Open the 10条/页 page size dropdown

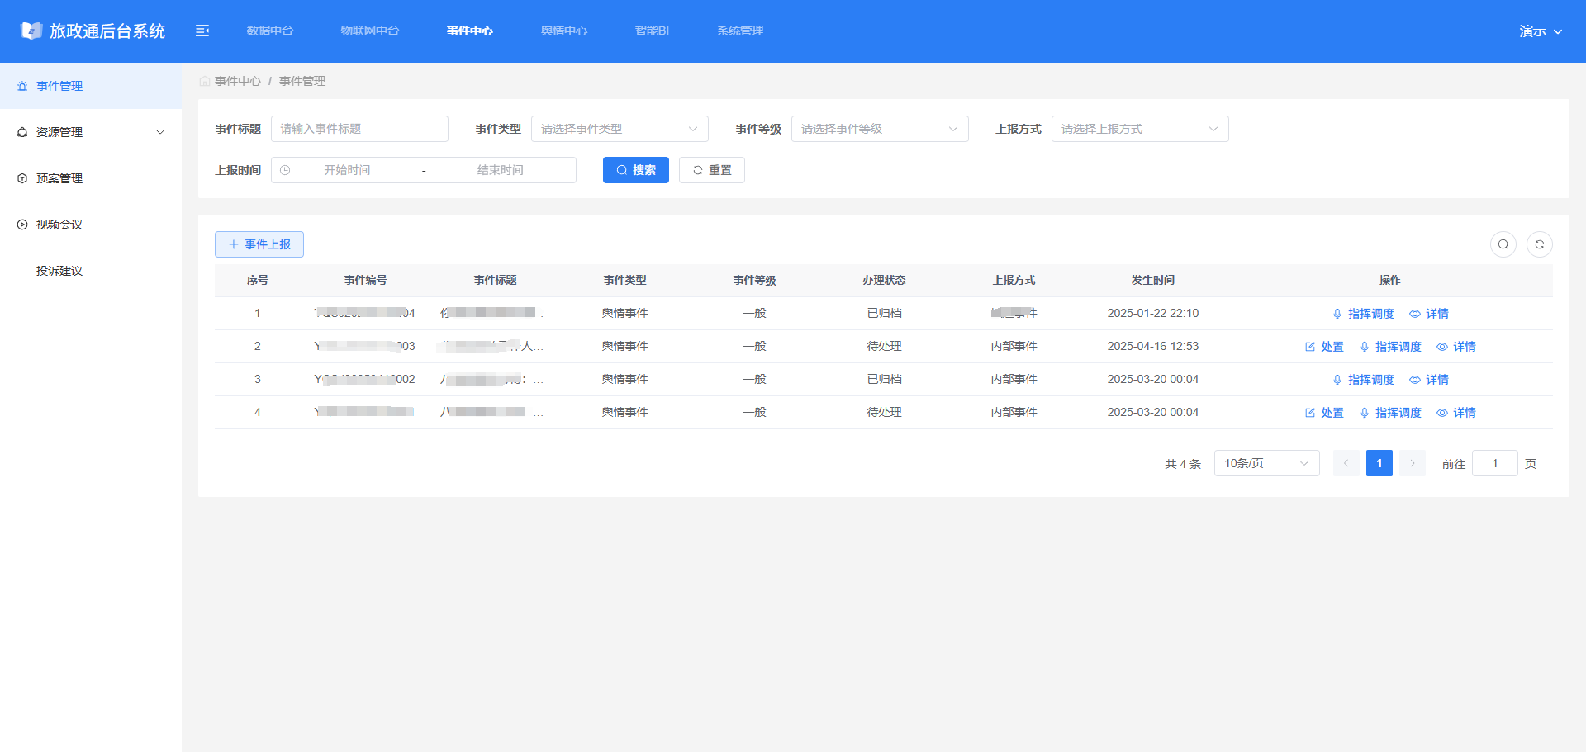tap(1267, 463)
